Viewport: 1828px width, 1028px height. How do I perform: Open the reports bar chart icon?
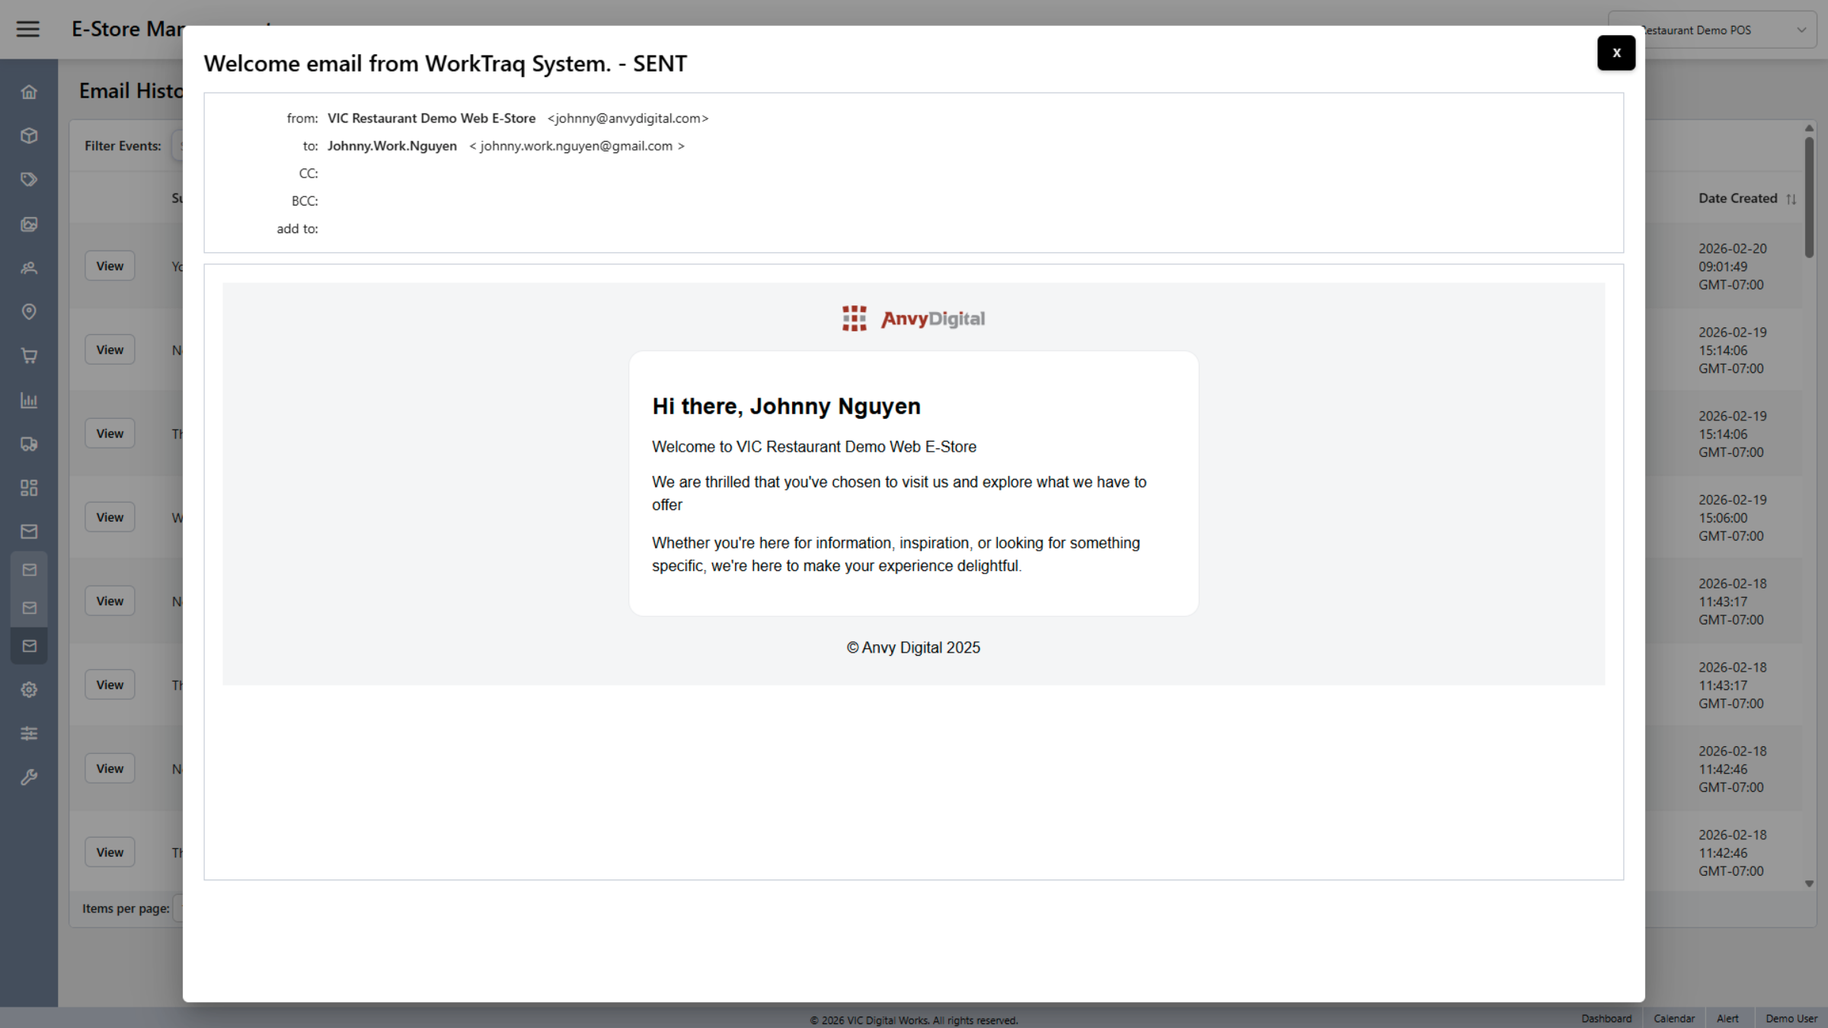point(29,401)
